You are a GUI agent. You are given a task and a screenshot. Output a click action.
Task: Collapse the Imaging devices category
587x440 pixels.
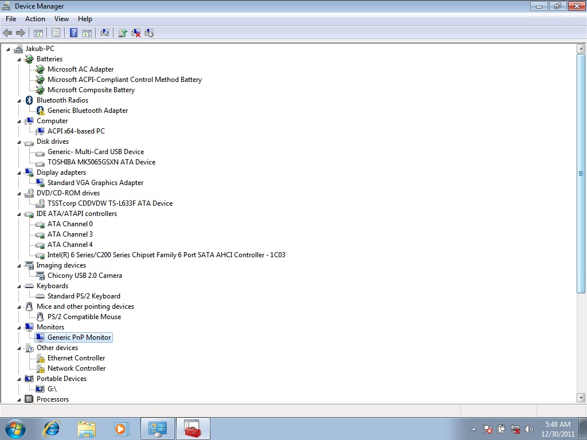click(x=19, y=266)
